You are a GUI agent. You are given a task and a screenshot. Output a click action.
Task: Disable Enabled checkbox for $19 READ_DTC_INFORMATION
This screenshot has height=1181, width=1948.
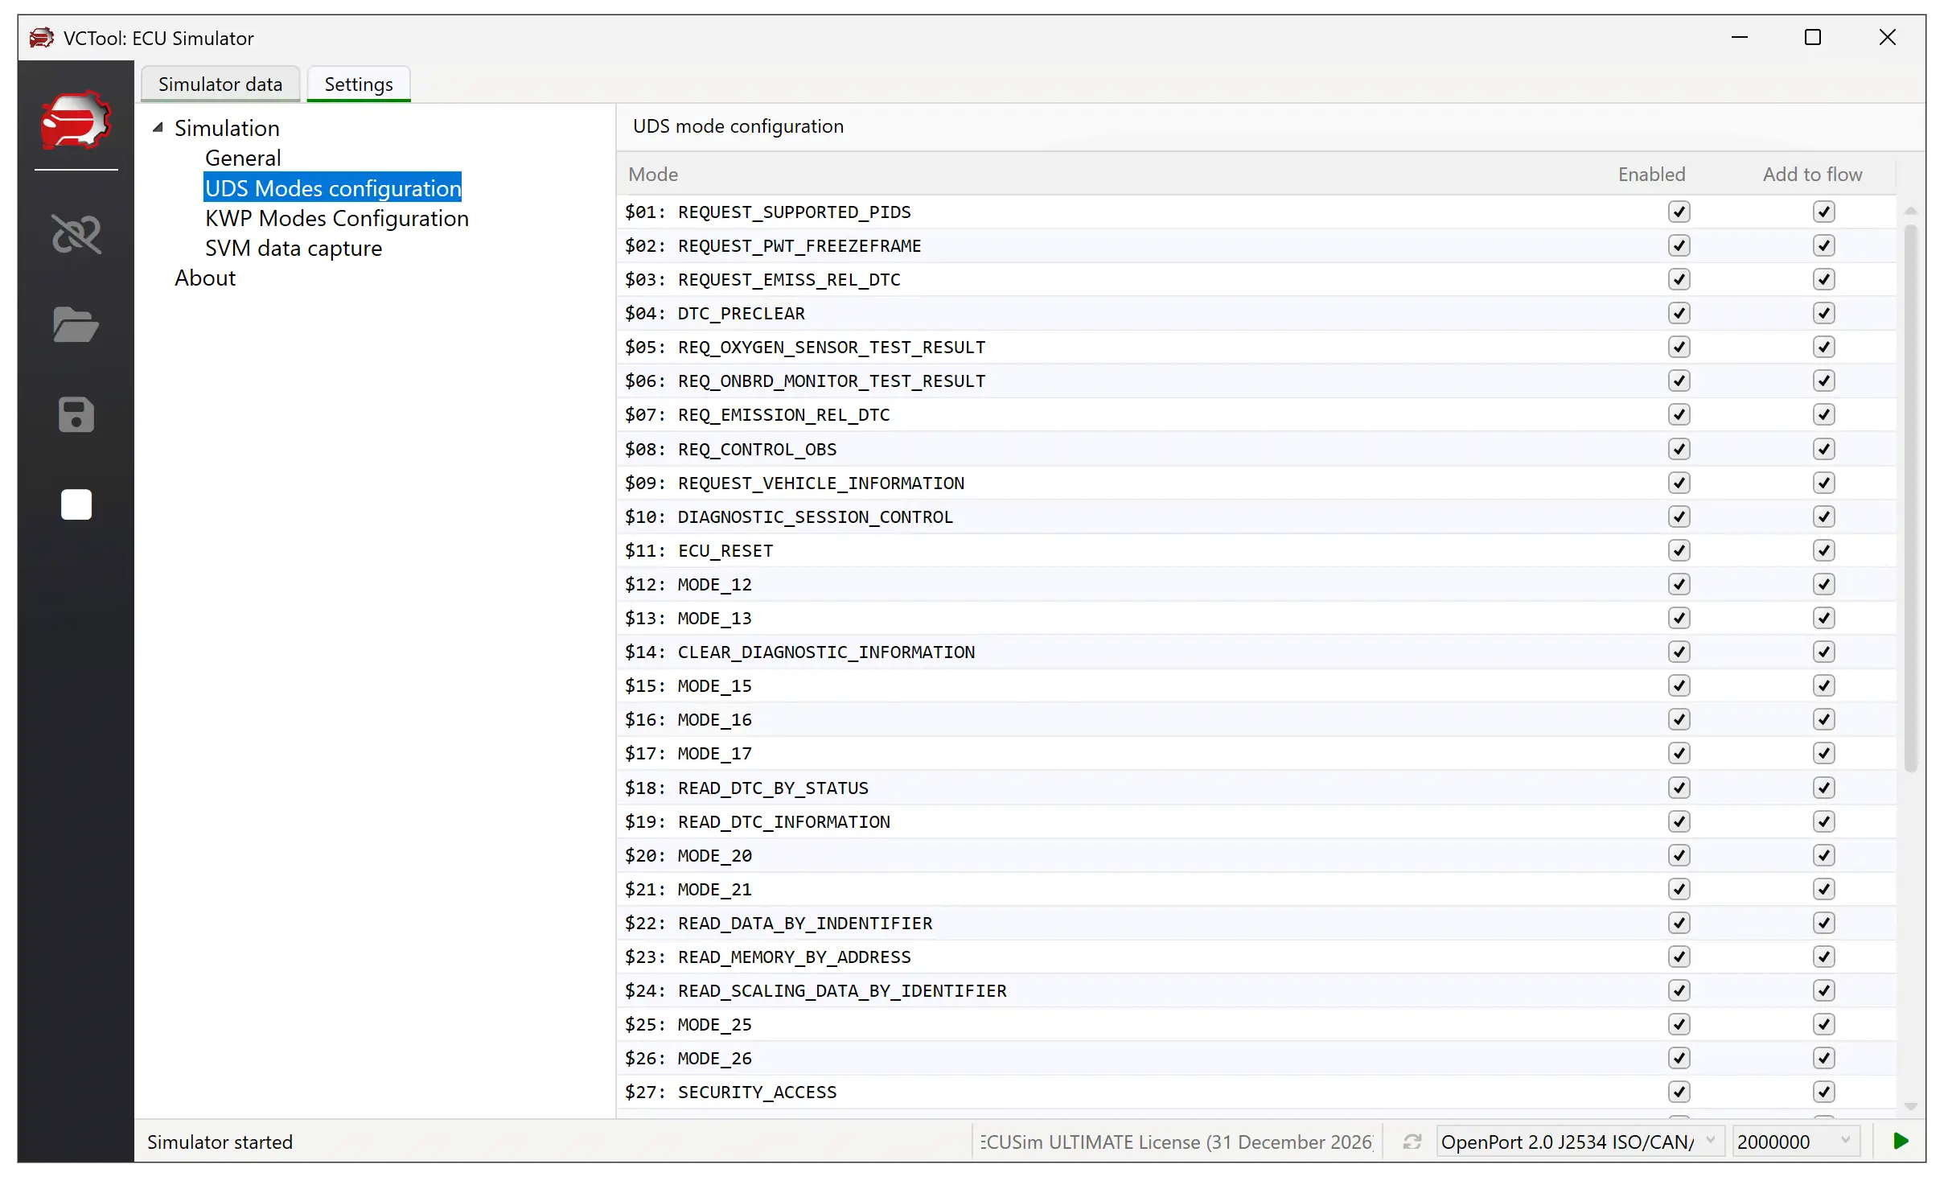pyautogui.click(x=1679, y=821)
